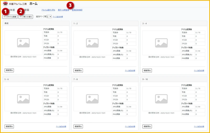Click ページ削除依頼 on the 3 - 4 card
Image resolution: width=210 pixels, height=133 pixels.
pyautogui.click(x=199, y=71)
